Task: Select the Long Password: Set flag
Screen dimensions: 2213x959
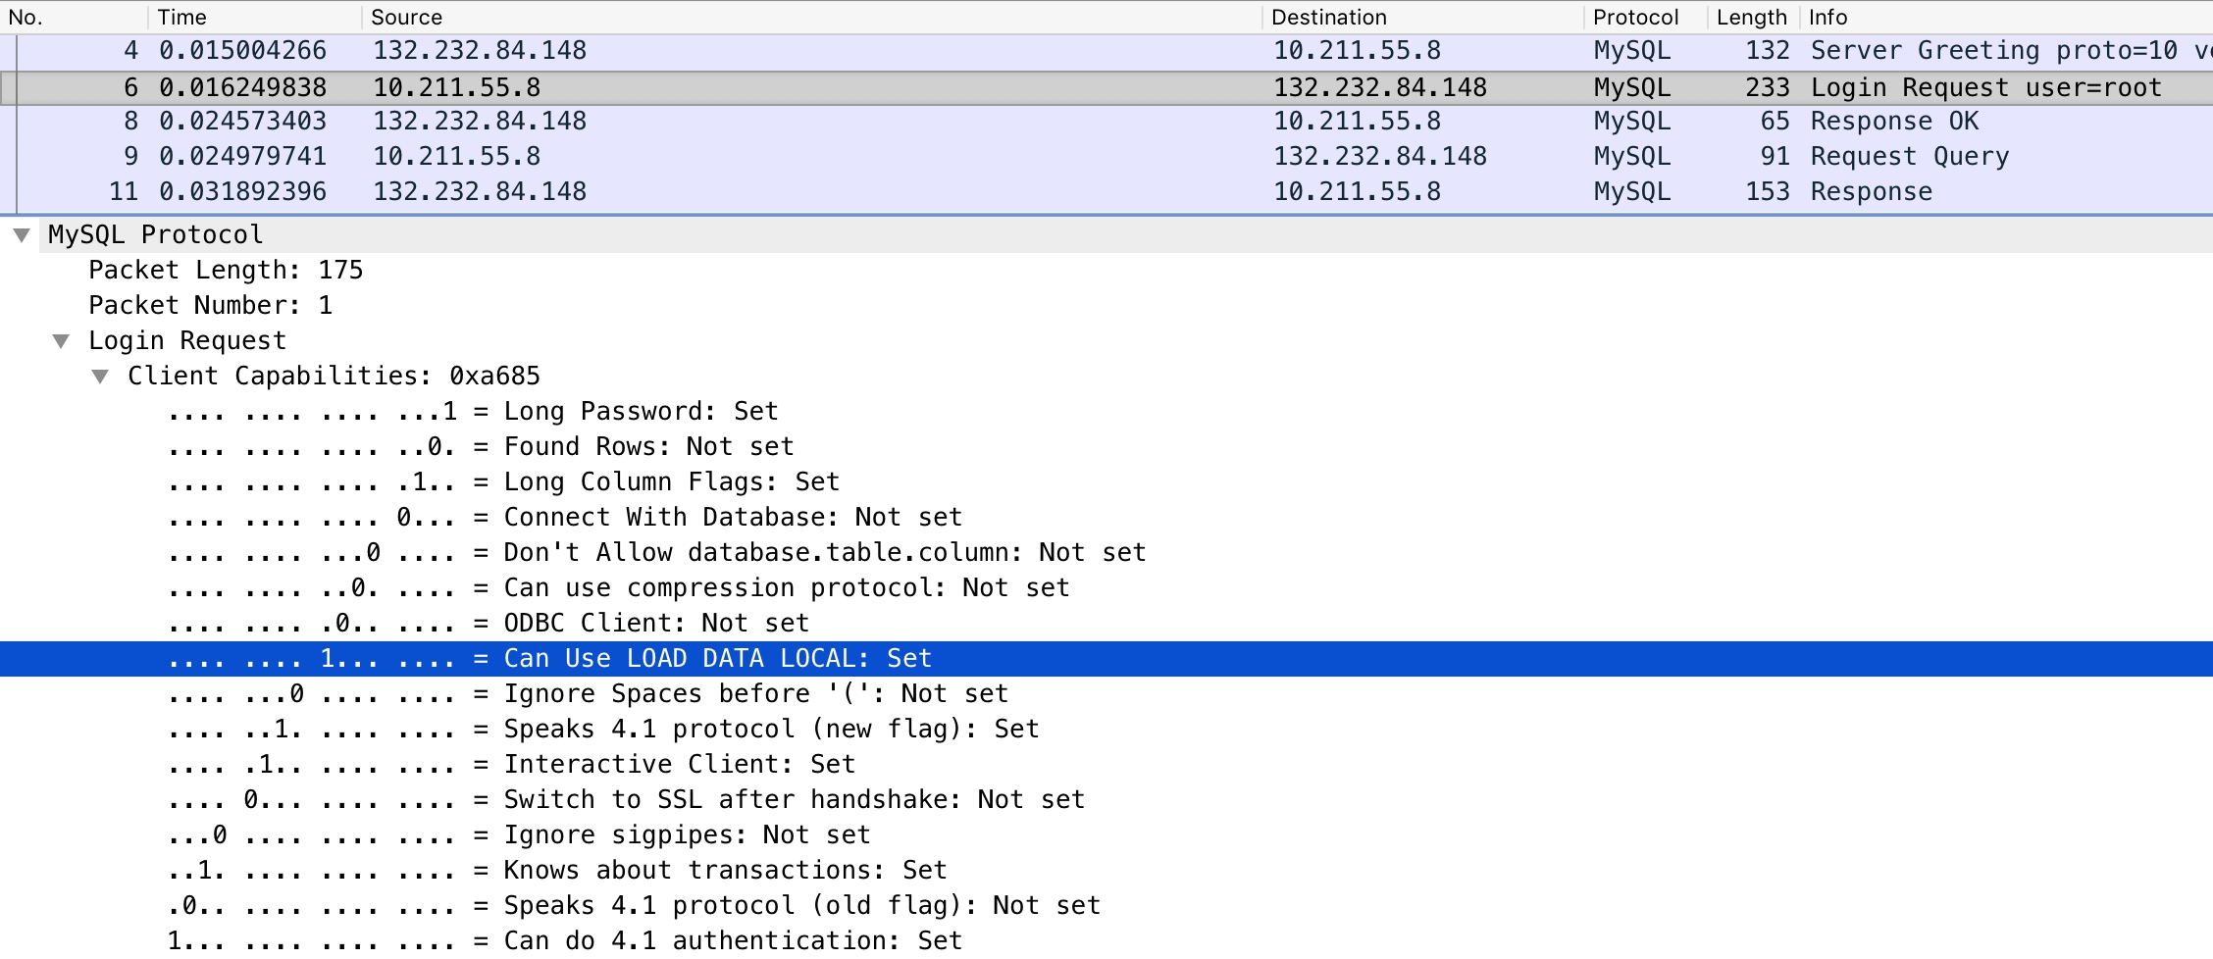Action: click(473, 412)
